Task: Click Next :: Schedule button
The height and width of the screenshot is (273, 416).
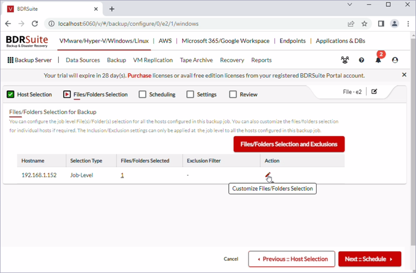Action: tap(370, 258)
